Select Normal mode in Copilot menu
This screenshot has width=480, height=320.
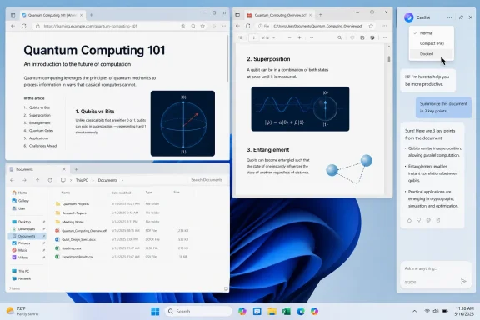[x=432, y=33]
